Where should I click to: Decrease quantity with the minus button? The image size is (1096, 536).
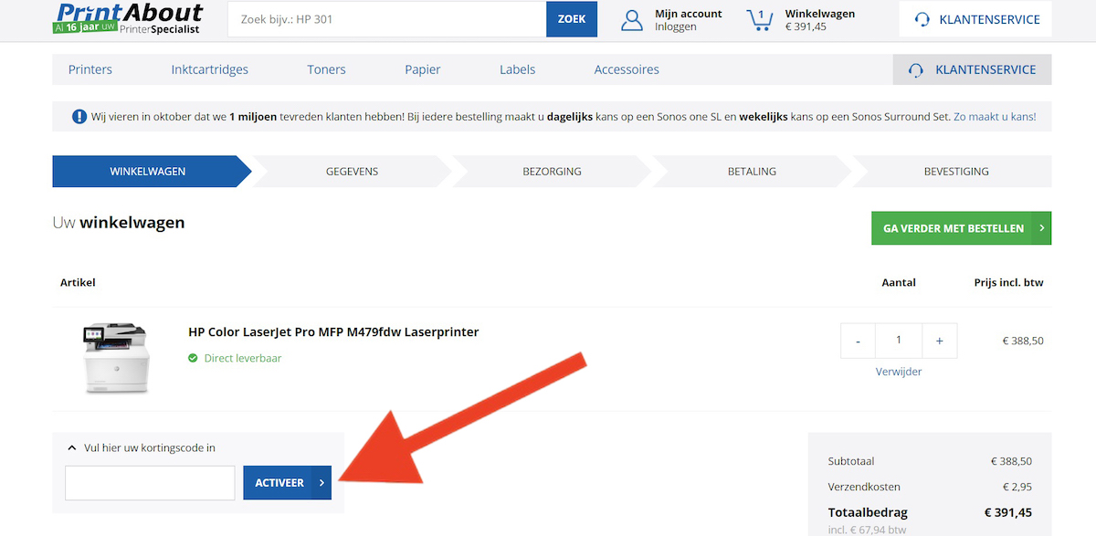[x=858, y=341]
